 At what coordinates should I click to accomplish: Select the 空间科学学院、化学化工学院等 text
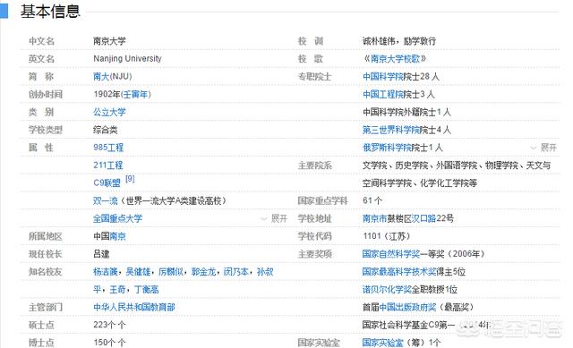point(420,183)
